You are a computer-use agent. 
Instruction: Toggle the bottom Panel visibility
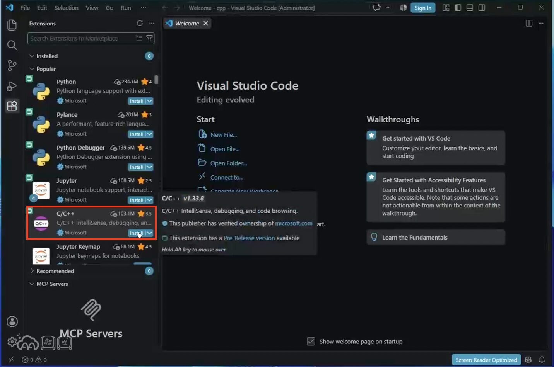tap(470, 8)
